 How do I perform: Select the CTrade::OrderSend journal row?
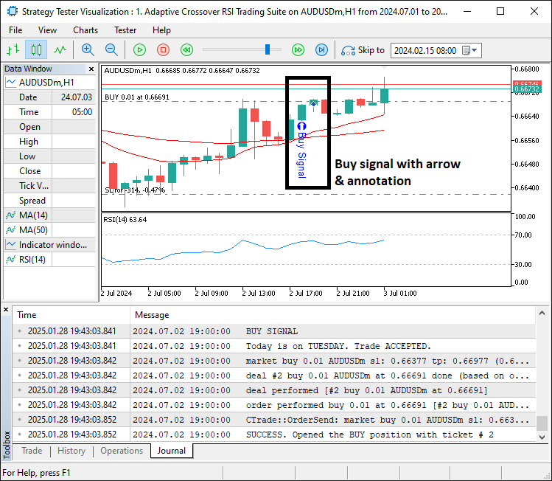tap(274, 420)
